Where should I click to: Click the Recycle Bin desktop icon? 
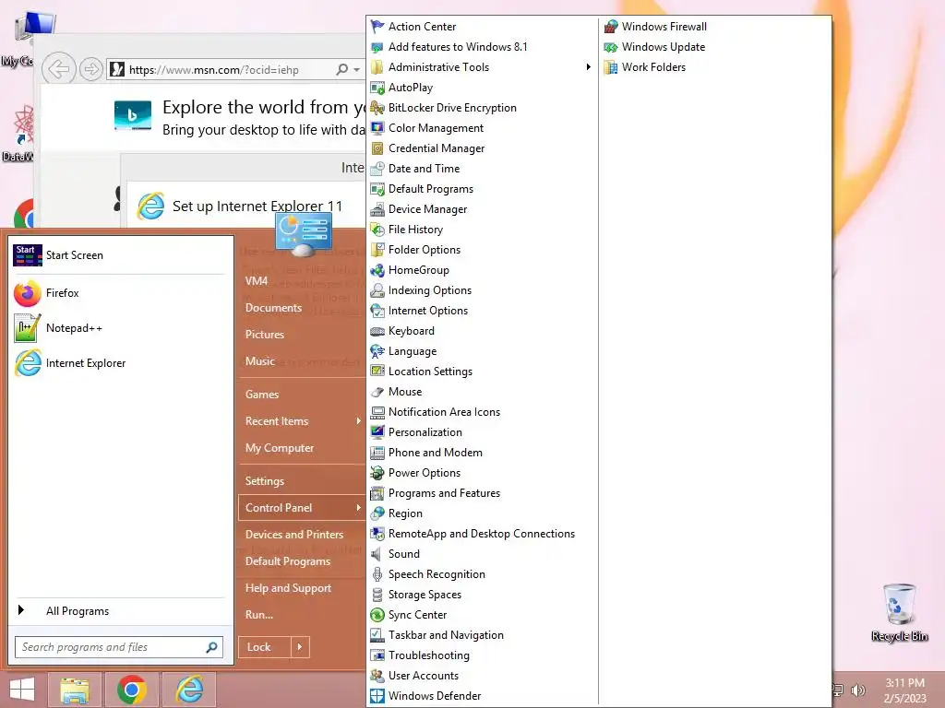[899, 612]
